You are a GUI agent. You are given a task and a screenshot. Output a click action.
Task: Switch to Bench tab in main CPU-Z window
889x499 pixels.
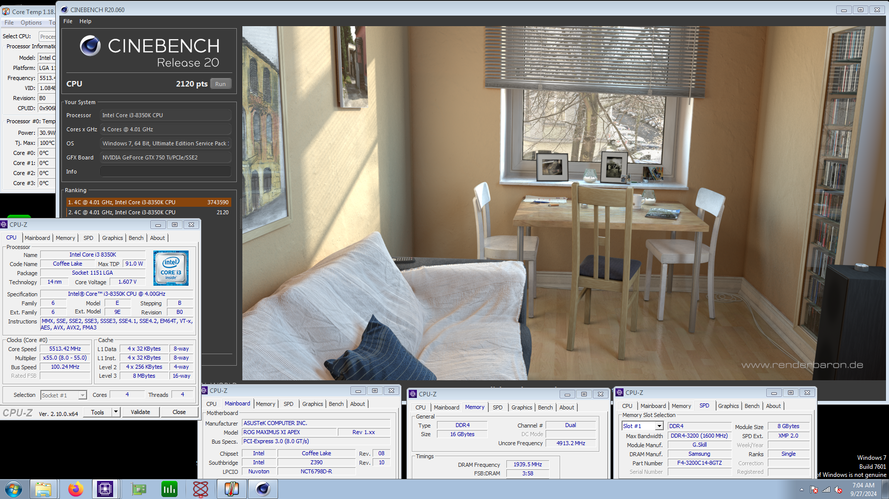(x=136, y=238)
